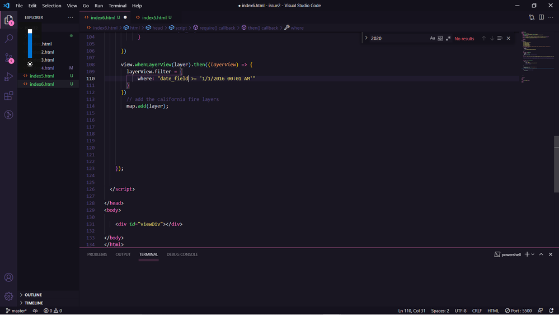Click the code minimap preview

(537, 57)
